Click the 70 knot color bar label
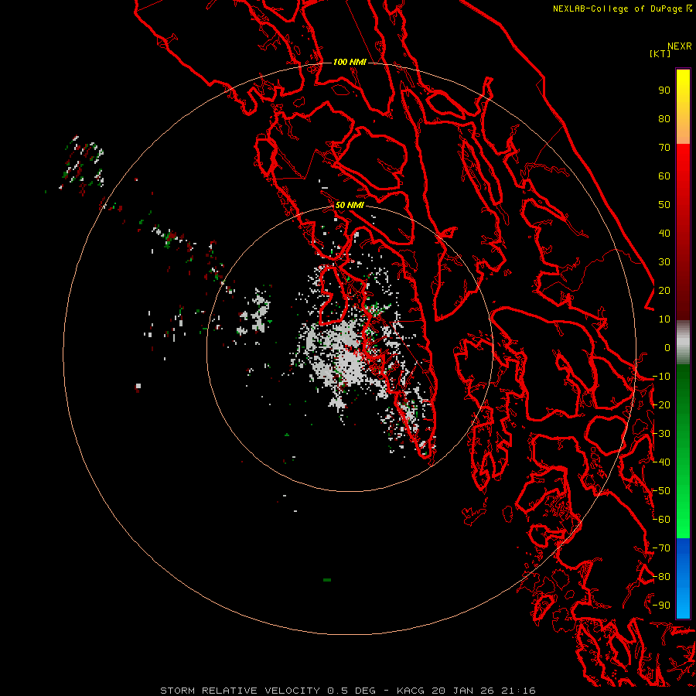This screenshot has width=696, height=696. coord(664,148)
